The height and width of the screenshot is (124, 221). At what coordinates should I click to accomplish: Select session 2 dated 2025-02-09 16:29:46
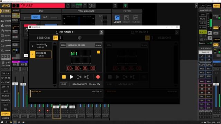click(41, 46)
